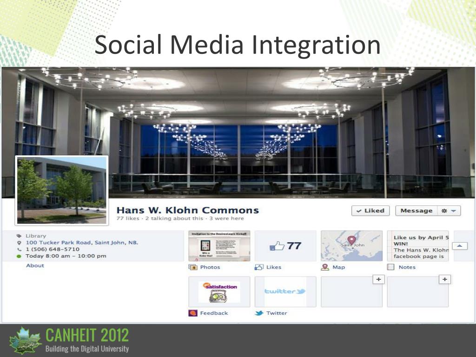Click the Notes page icon
The height and width of the screenshot is (357, 476).
click(390, 267)
